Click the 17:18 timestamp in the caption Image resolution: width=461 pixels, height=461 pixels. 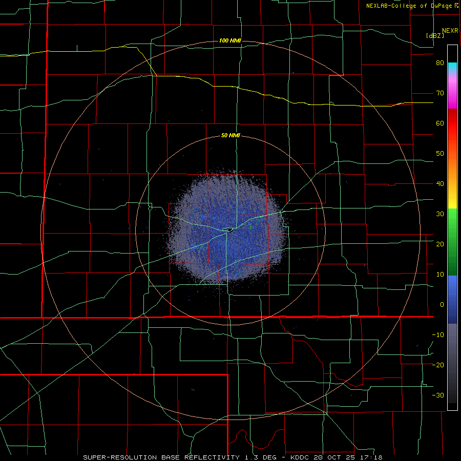coord(373,457)
